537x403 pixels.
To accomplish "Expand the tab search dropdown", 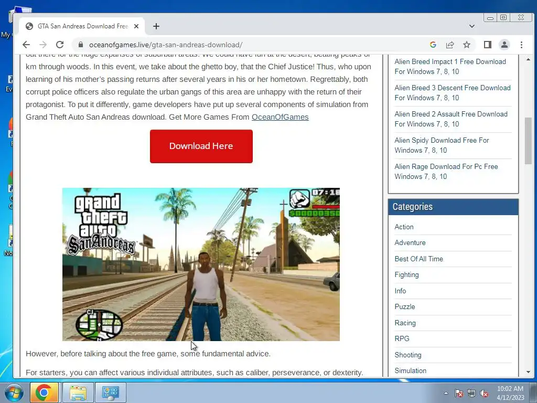I will pos(471,26).
